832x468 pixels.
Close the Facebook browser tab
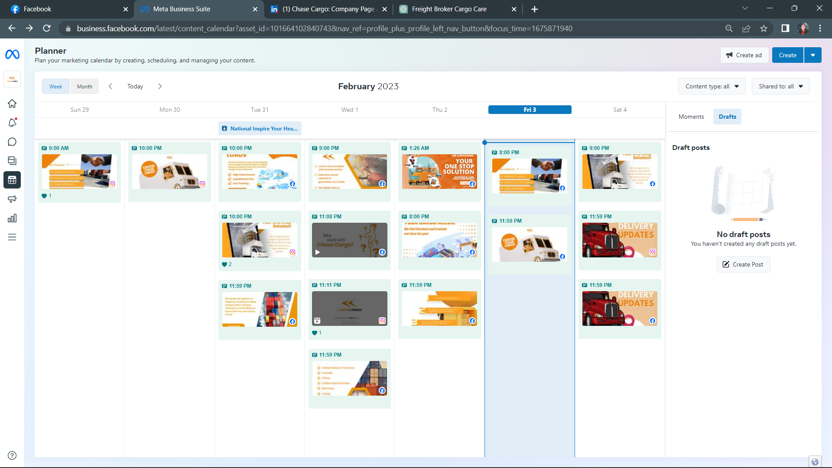tap(126, 9)
